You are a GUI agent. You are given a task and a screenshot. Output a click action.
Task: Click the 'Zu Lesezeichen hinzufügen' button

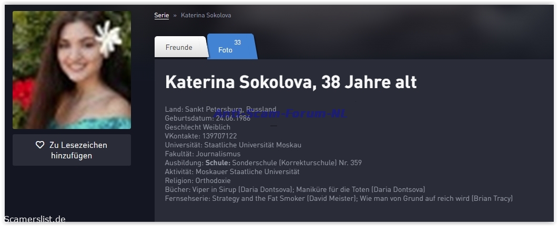(x=72, y=150)
